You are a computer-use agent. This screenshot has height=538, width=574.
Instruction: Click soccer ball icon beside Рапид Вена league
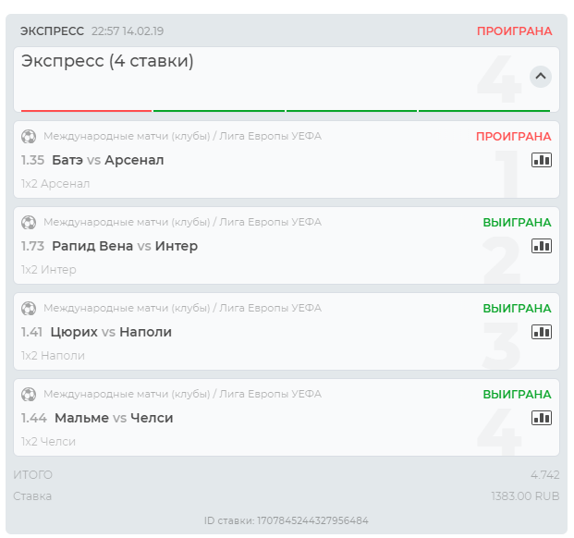click(29, 222)
